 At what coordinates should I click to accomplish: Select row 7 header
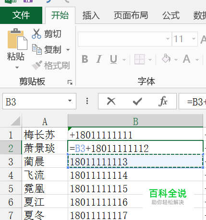click(x=11, y=215)
